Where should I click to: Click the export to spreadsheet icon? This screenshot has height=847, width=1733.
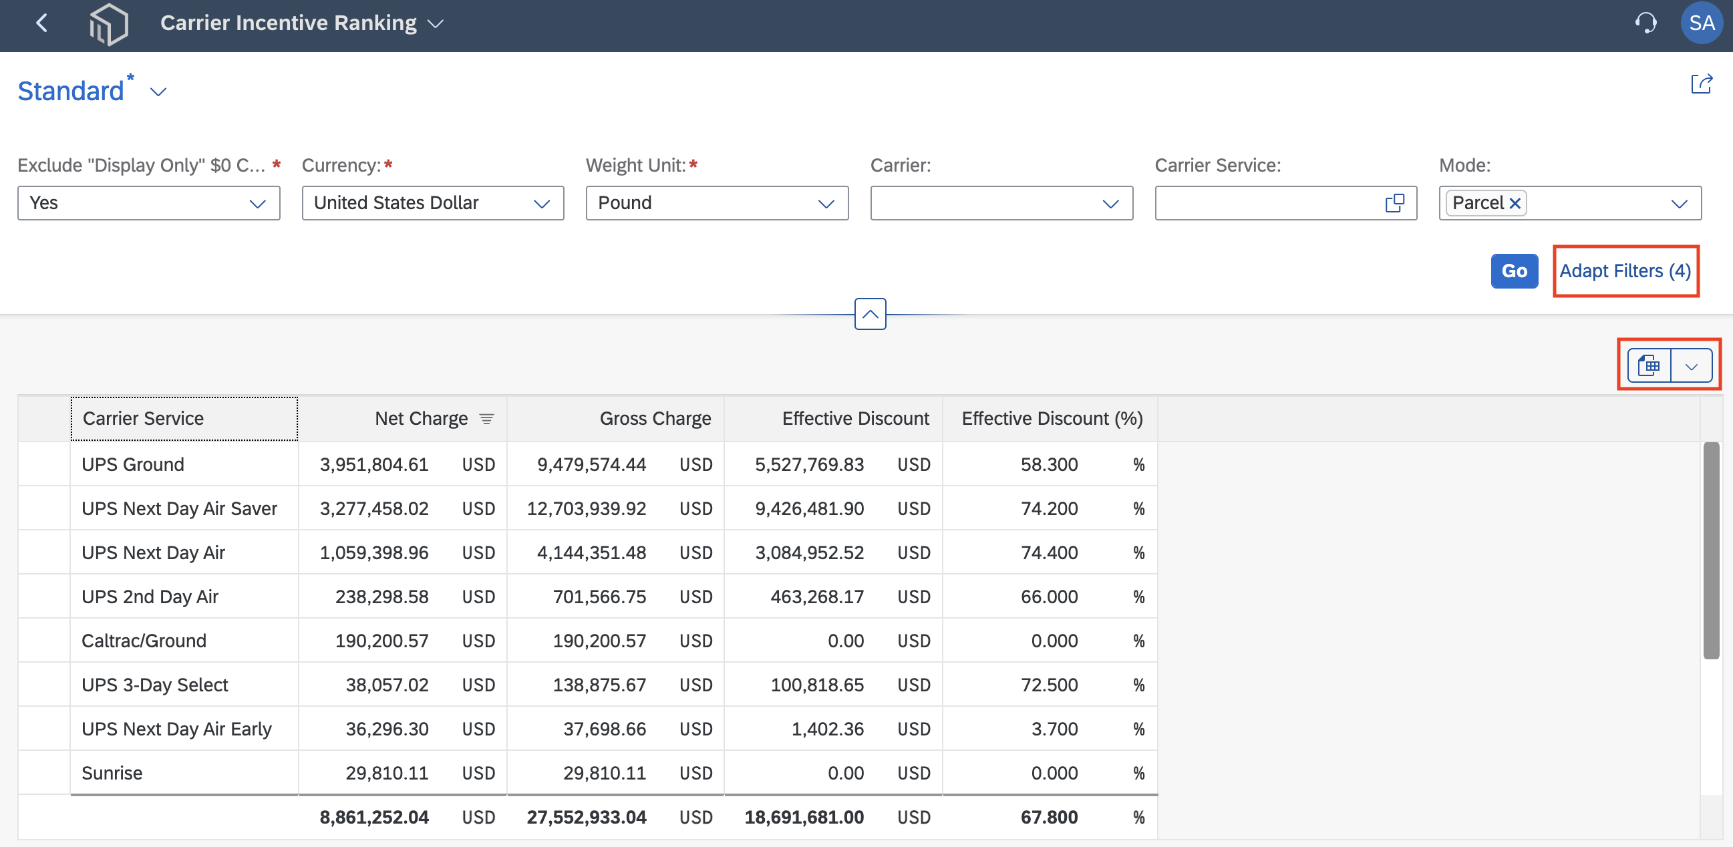1649,366
